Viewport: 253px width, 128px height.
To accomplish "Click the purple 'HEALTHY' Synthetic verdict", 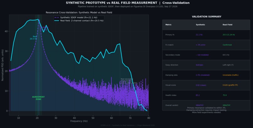I will tap(200, 106).
